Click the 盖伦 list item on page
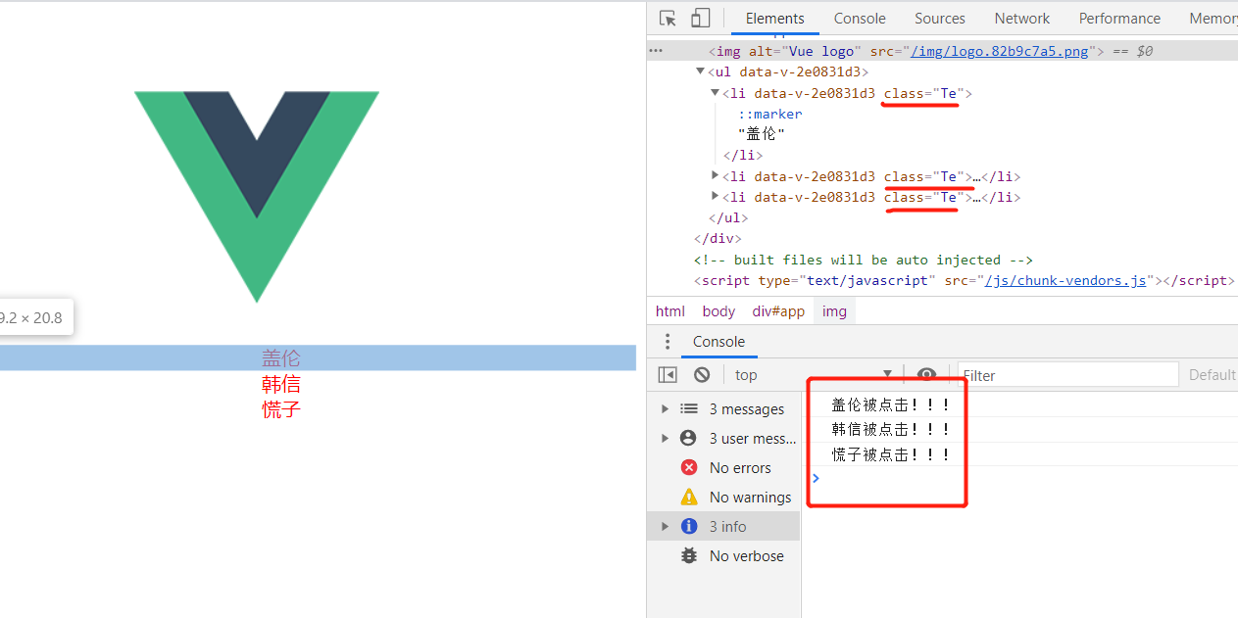This screenshot has width=1238, height=618. coord(281,358)
